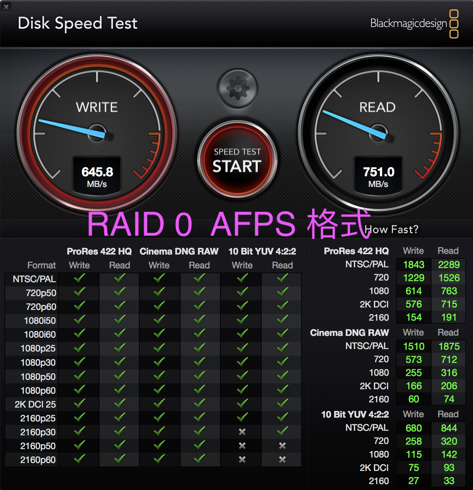
Task: Click NTSC/PAL ProRes 422 HQ Write checkmark
Action: point(79,278)
